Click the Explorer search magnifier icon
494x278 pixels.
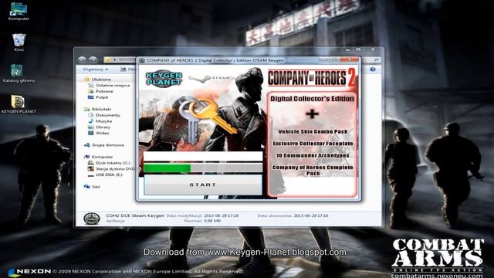tap(377, 59)
